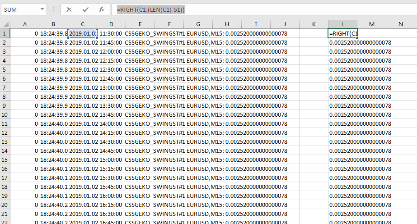This screenshot has height=224, width=417.
Task: Select row 1 header
Action: [5, 33]
